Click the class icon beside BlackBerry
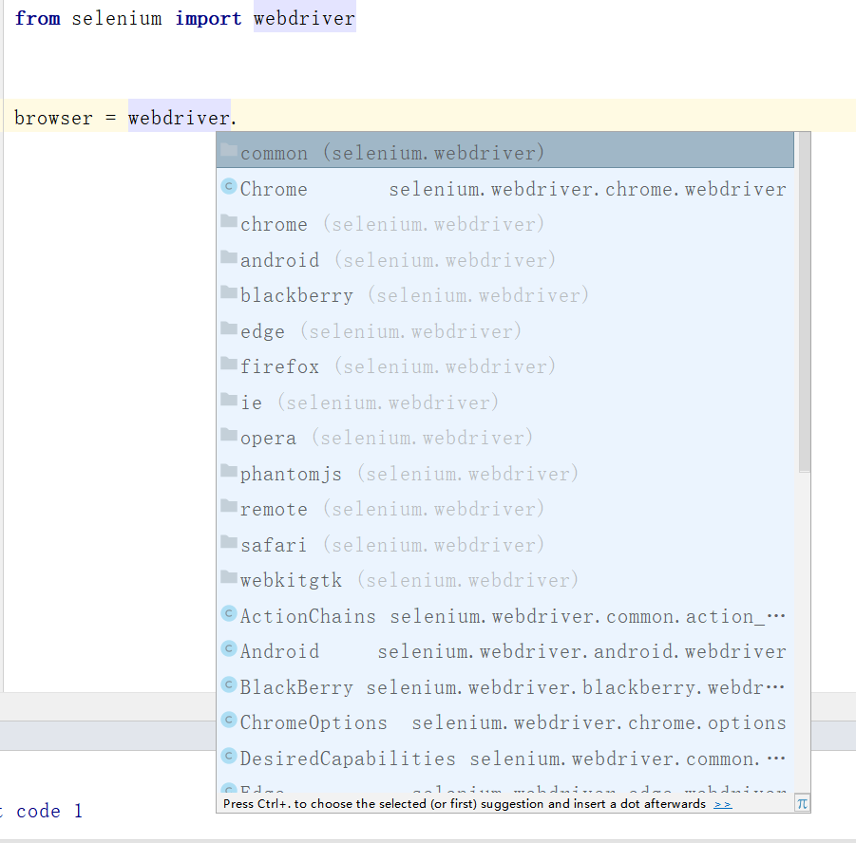 click(229, 684)
